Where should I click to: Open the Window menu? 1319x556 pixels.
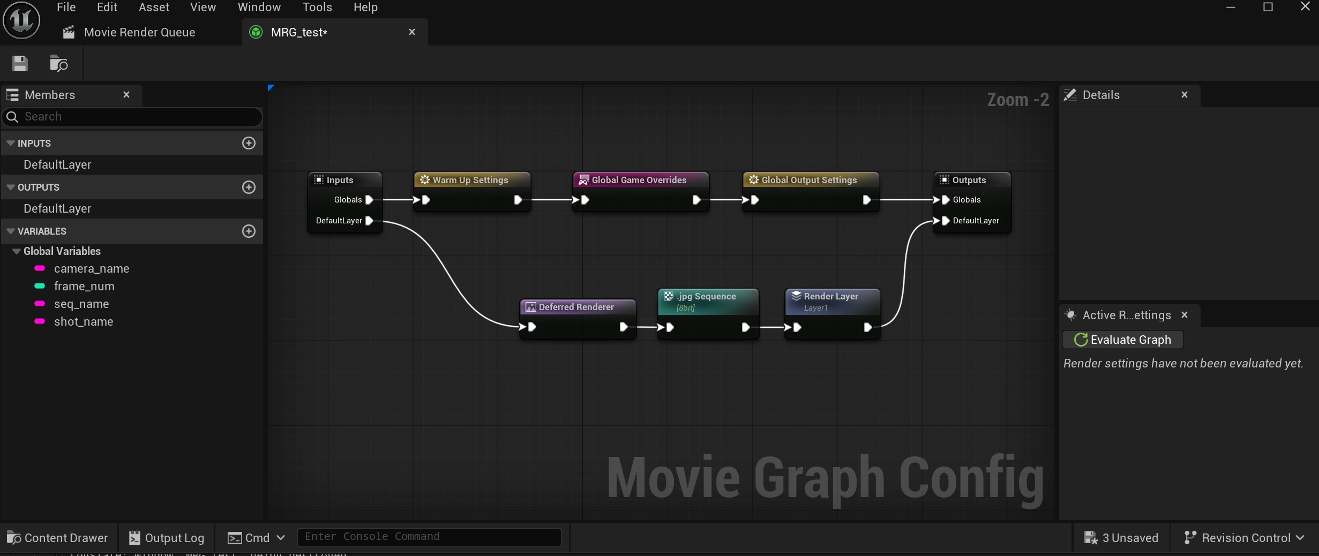coord(259,7)
